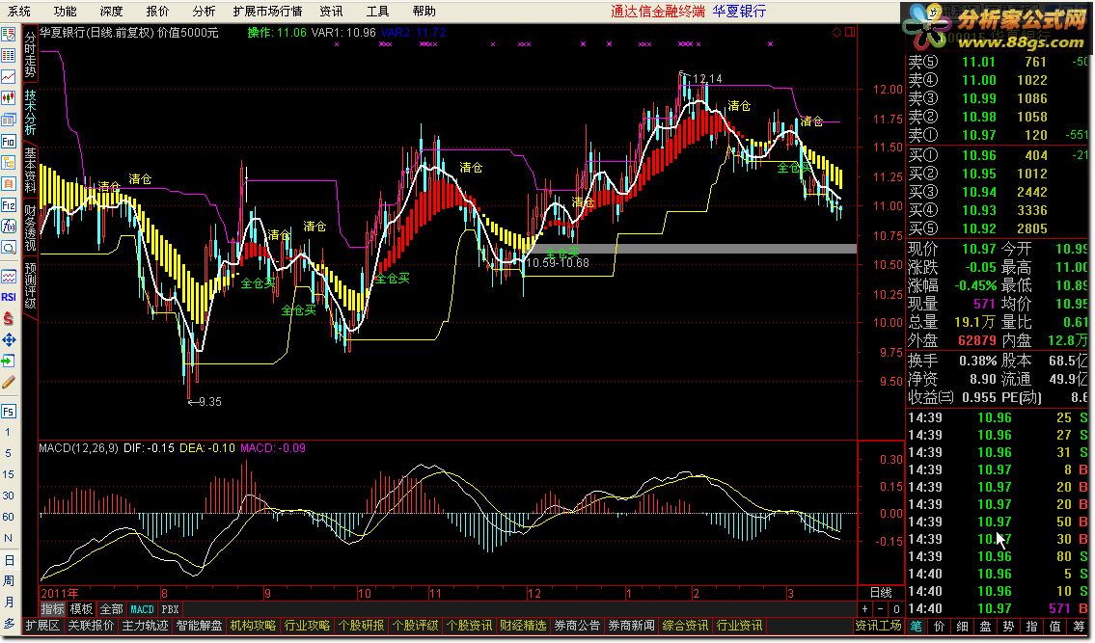
Task: Click the F12 icon in left toolbar
Action: tap(9, 205)
